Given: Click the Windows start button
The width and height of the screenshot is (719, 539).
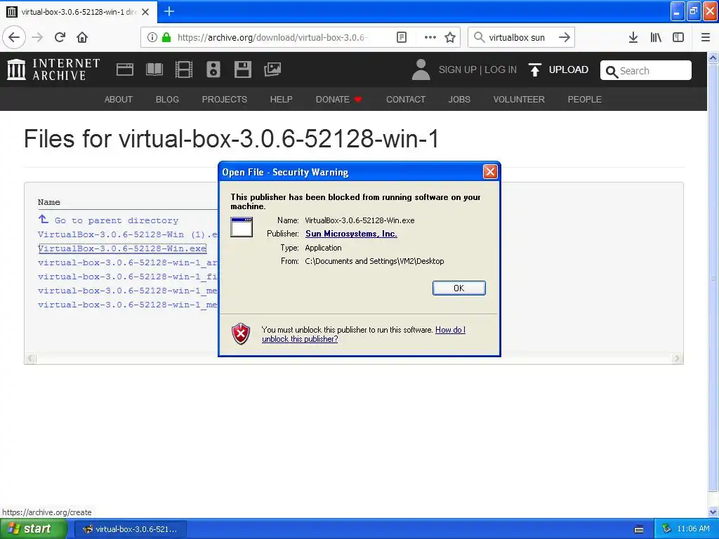Looking at the screenshot, I should tap(33, 529).
